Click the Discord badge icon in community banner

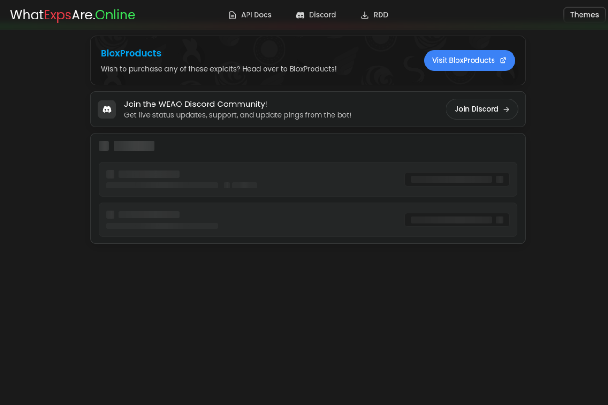[107, 109]
